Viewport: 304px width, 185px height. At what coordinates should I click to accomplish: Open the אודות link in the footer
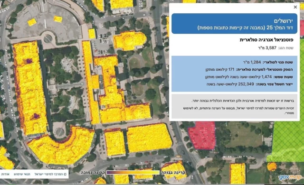point(5,174)
